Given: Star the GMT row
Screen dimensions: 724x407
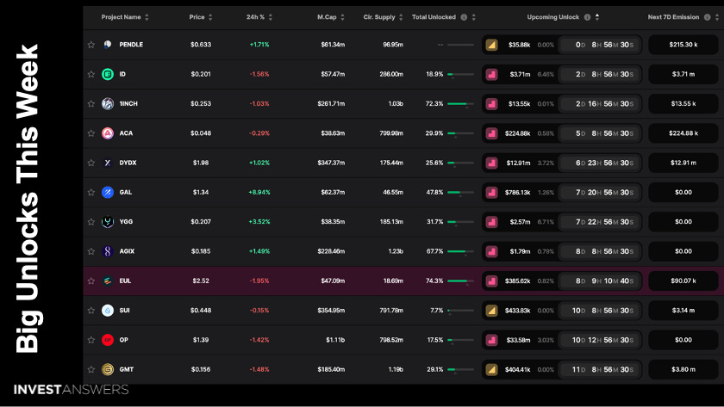Looking at the screenshot, I should [91, 369].
